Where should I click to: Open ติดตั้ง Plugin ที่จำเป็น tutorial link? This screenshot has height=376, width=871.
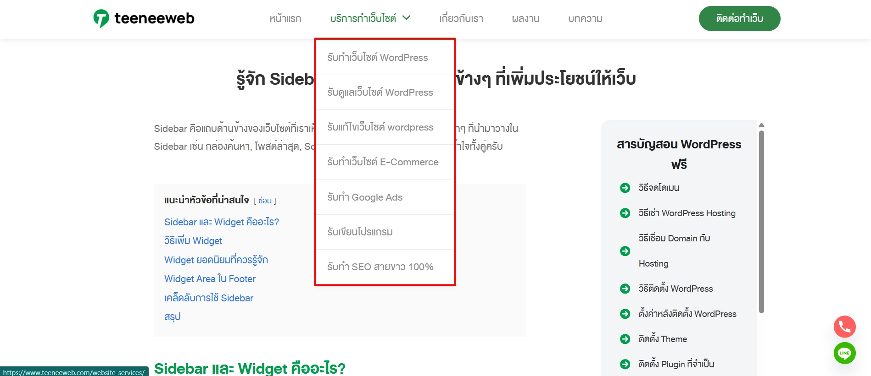click(676, 364)
